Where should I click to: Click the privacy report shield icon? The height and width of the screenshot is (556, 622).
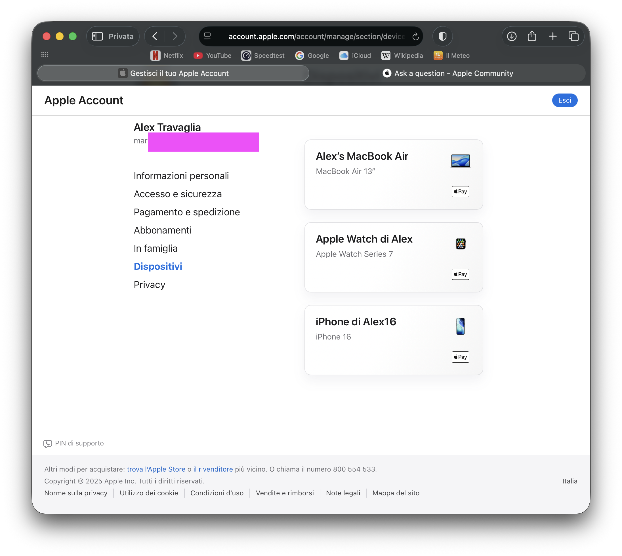tap(442, 36)
